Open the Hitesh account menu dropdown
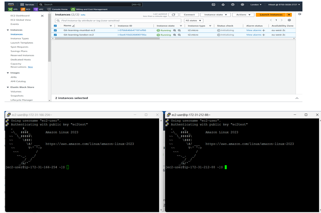 click(x=284, y=5)
